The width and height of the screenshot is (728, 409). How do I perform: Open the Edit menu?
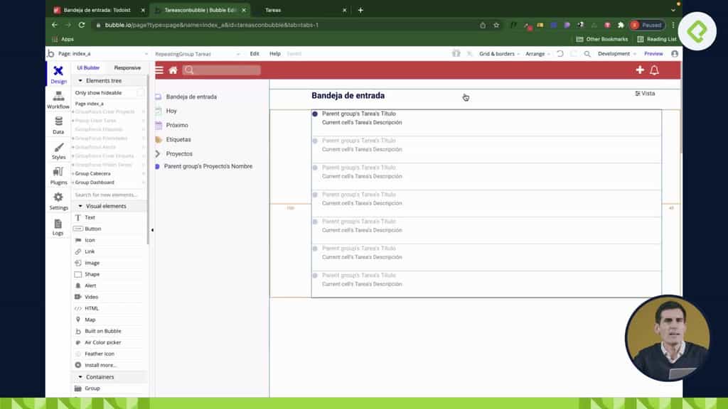pos(255,53)
